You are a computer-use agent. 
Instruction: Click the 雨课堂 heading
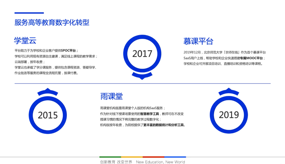[112, 96]
